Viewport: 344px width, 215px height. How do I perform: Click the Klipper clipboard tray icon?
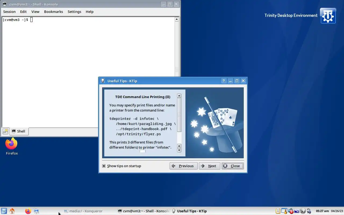[278, 211]
